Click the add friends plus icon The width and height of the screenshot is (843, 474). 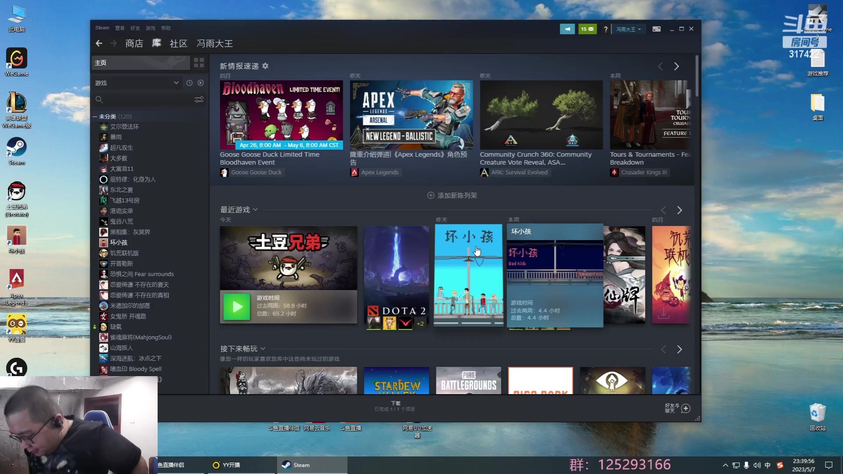686,409
